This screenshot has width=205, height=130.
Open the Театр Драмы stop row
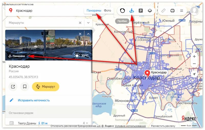click(49, 123)
